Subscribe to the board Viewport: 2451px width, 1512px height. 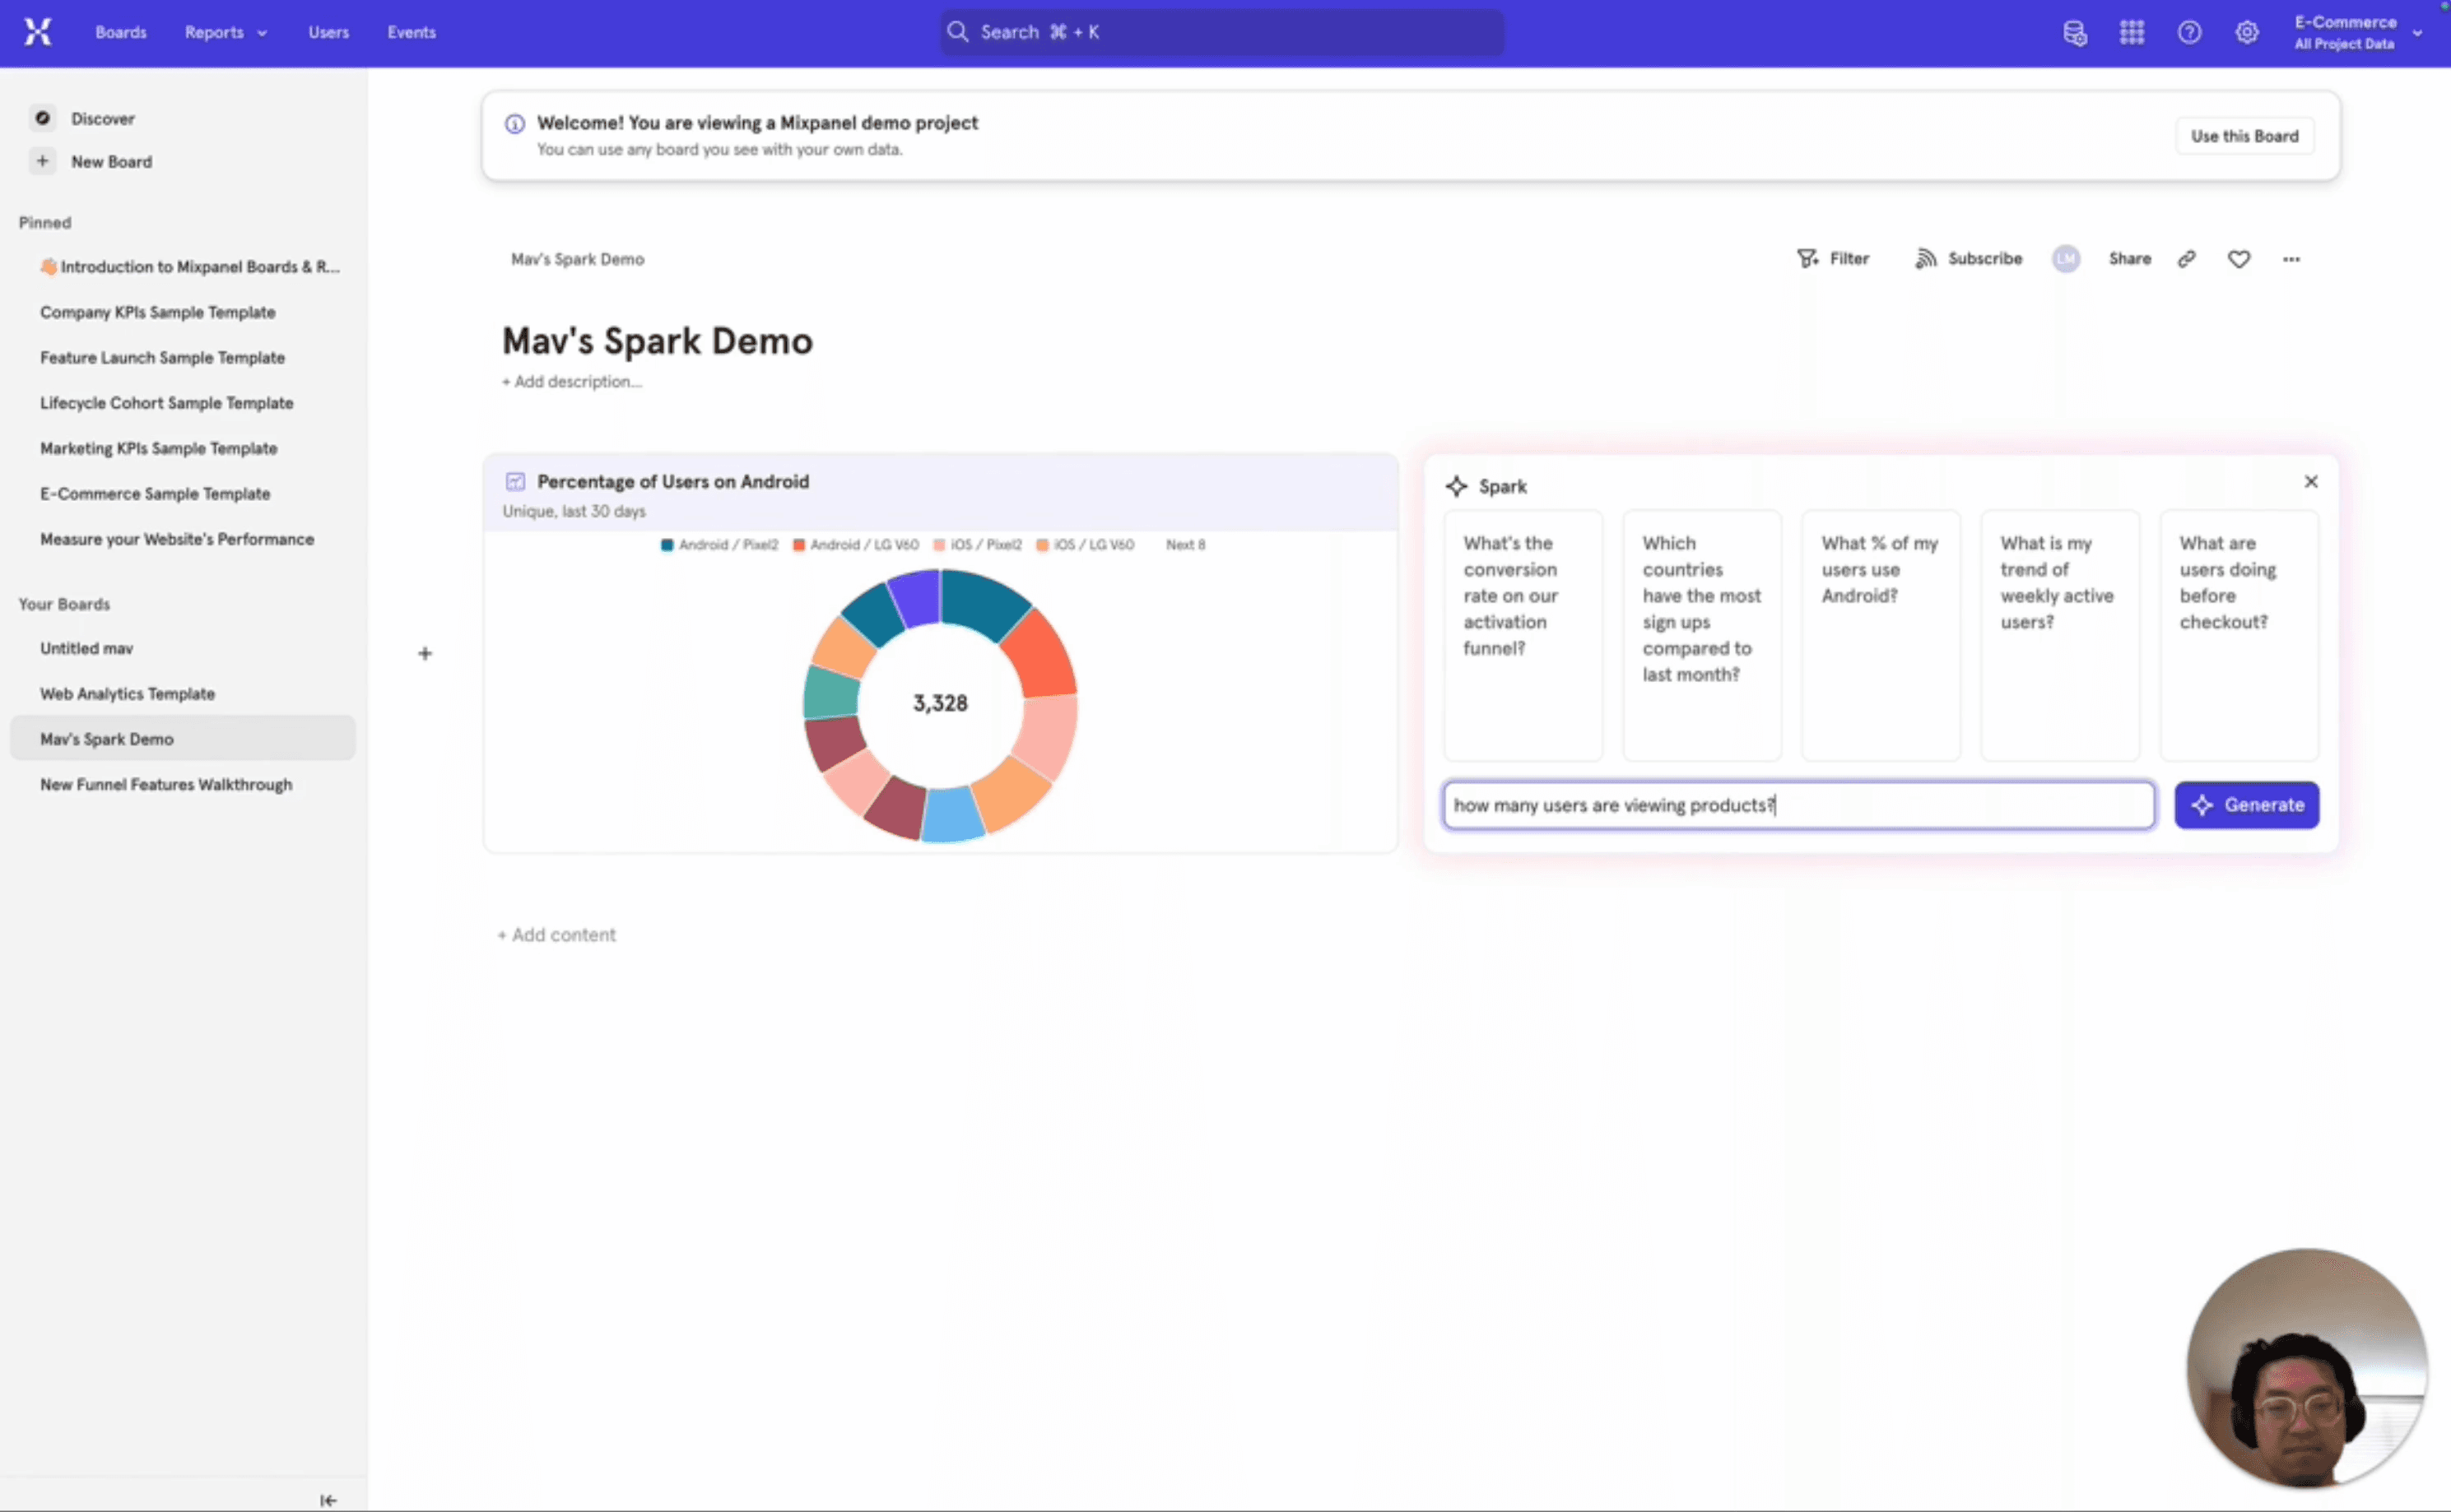[x=1967, y=258]
